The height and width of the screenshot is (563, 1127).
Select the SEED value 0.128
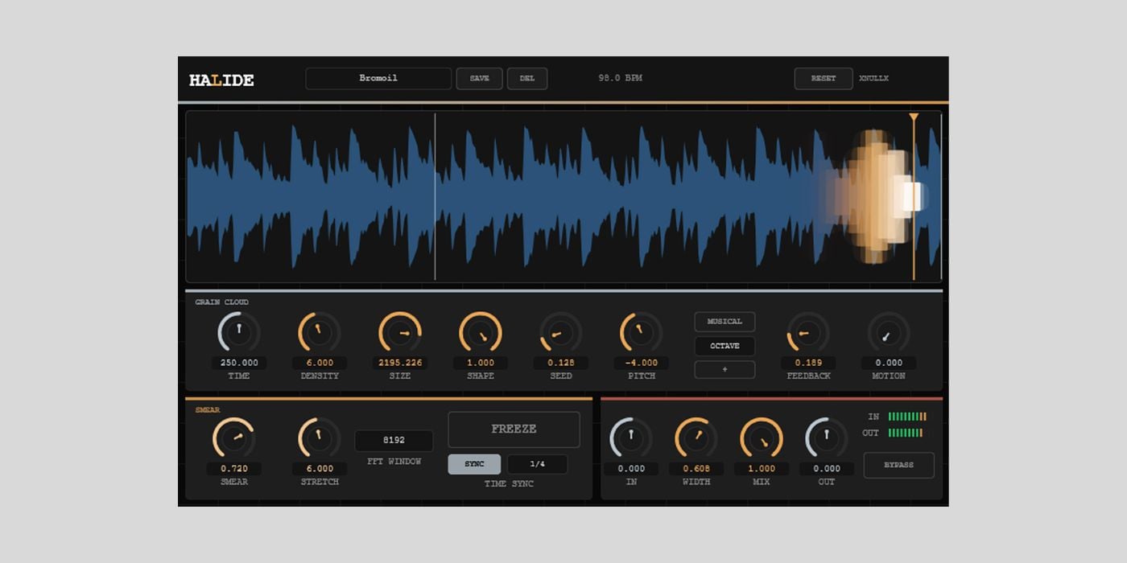(x=561, y=363)
